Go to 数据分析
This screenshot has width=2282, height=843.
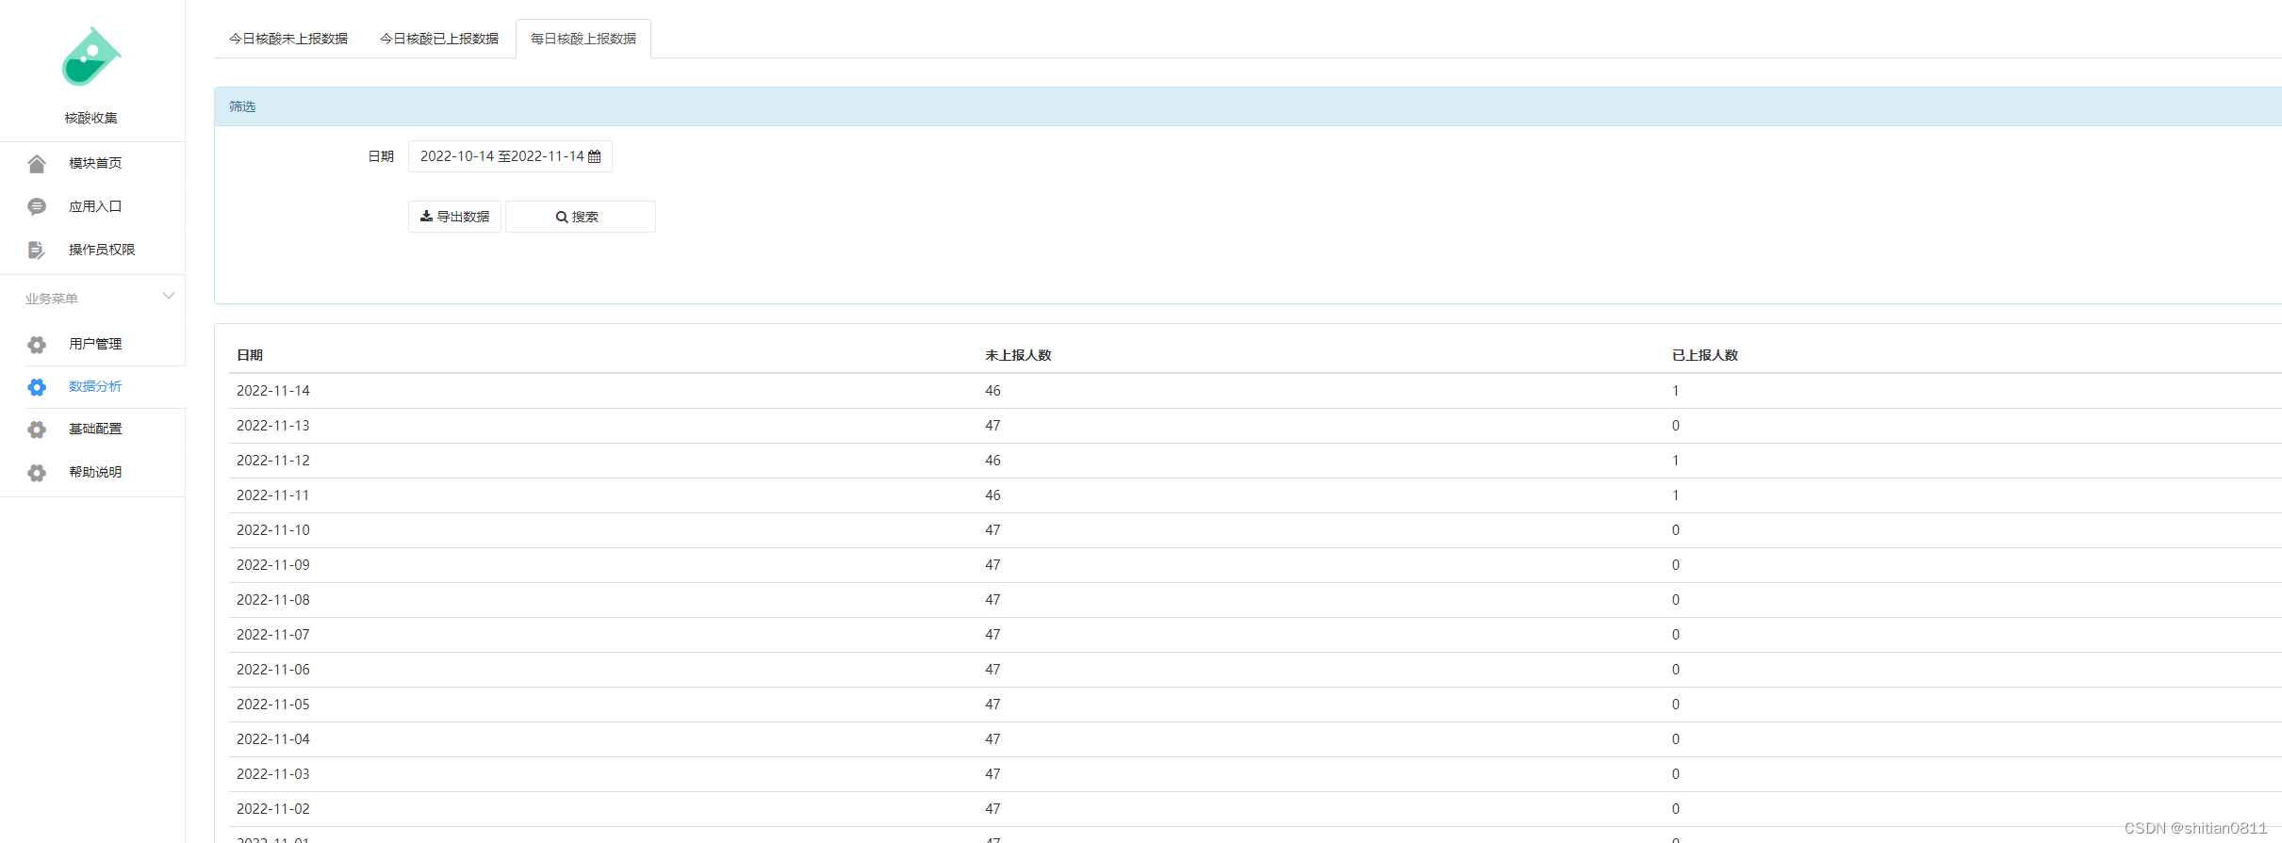pyautogui.click(x=95, y=386)
